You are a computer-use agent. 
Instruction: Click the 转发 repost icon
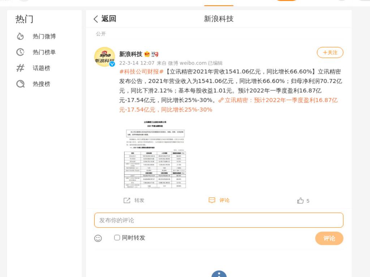(x=127, y=201)
